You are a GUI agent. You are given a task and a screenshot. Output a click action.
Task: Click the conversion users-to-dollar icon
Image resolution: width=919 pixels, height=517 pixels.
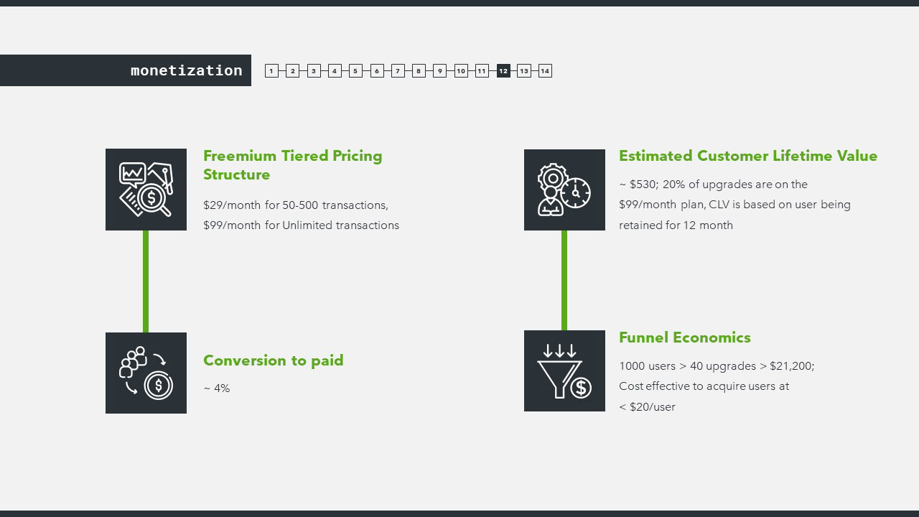tap(146, 373)
